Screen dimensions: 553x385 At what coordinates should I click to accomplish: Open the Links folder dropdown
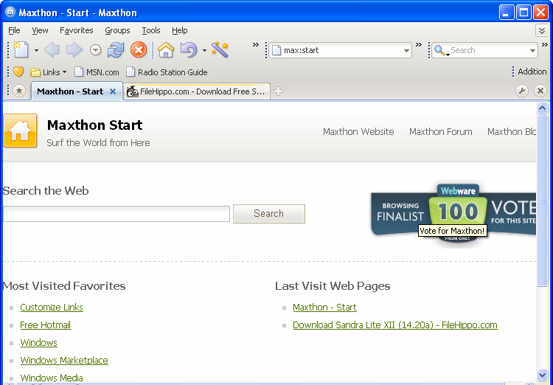tap(49, 72)
